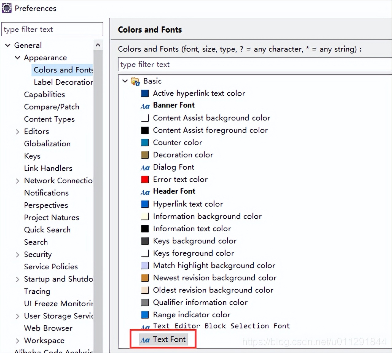
Task: Click the Text Editor Block Selection Font icon
Action: (145, 327)
